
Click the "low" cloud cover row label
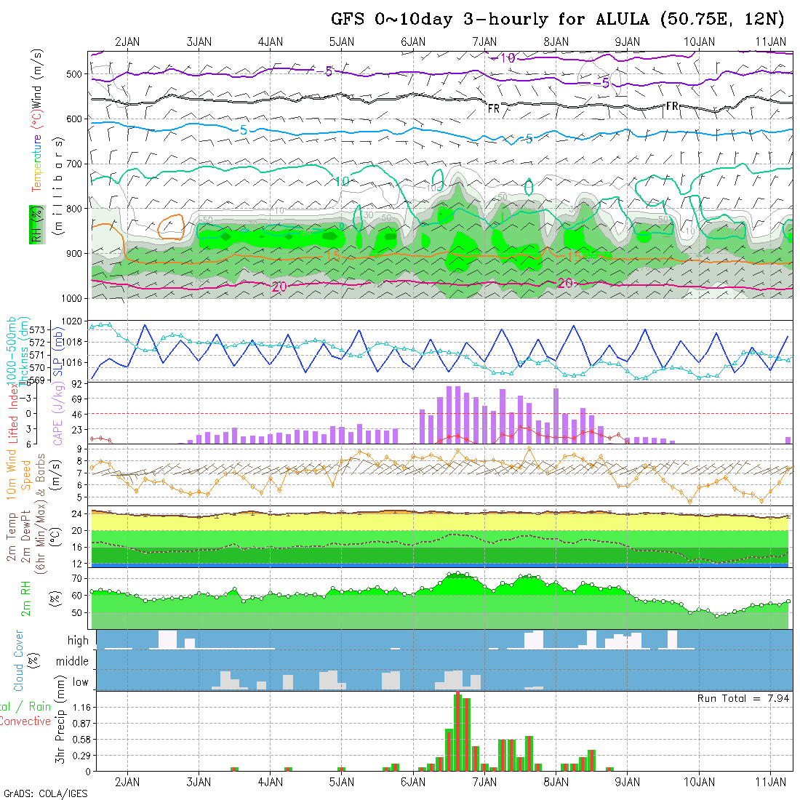[80, 682]
